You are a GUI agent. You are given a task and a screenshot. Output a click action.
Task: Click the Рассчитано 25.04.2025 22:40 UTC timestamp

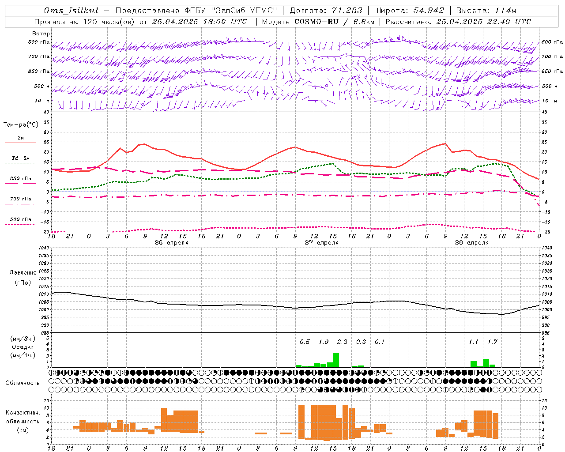click(458, 22)
